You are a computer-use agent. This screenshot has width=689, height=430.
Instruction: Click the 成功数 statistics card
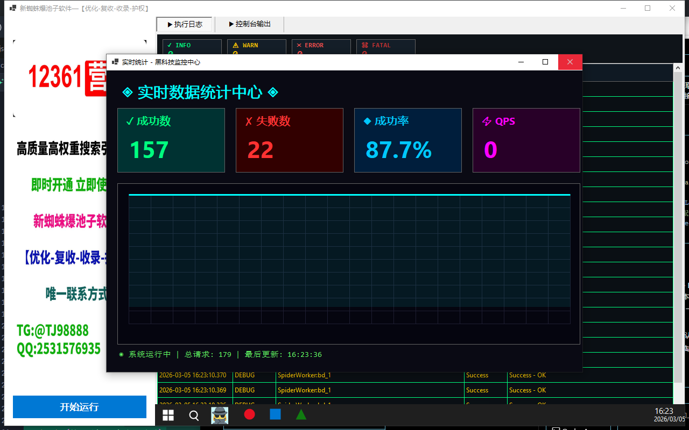click(171, 140)
